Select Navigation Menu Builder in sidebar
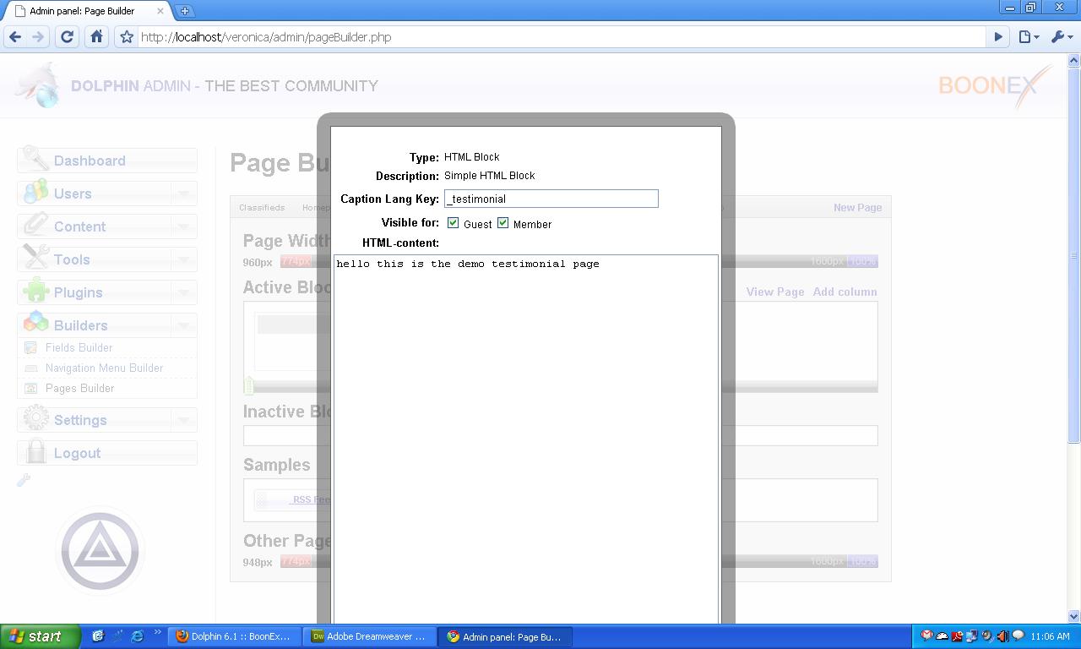Viewport: 1081px width, 649px height. 104,368
